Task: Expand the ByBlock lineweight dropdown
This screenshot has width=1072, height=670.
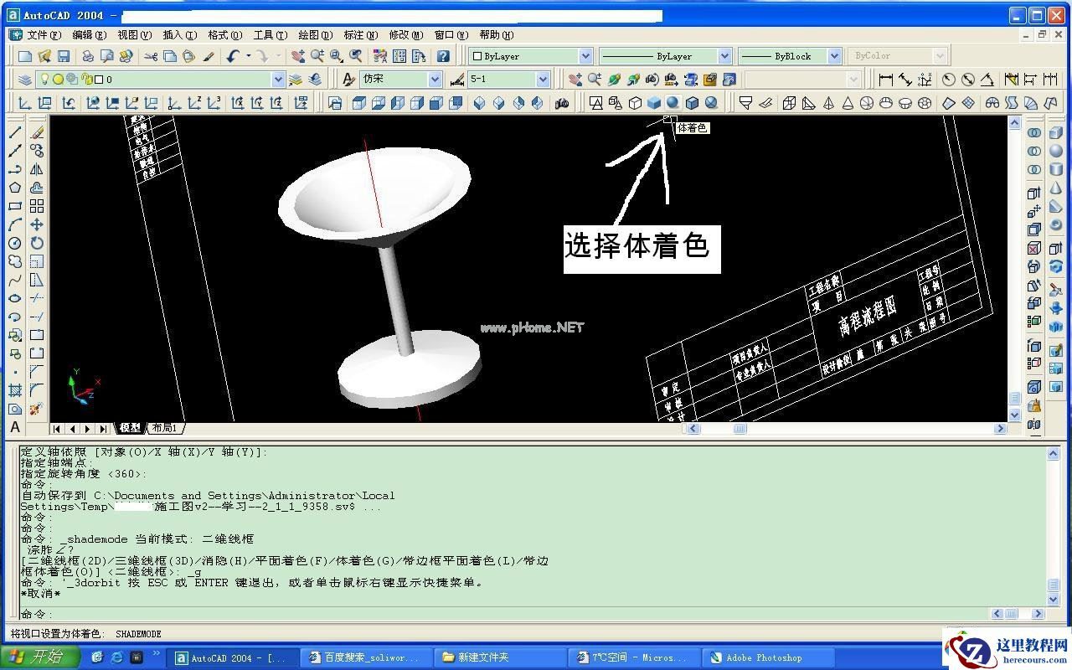Action: [834, 56]
